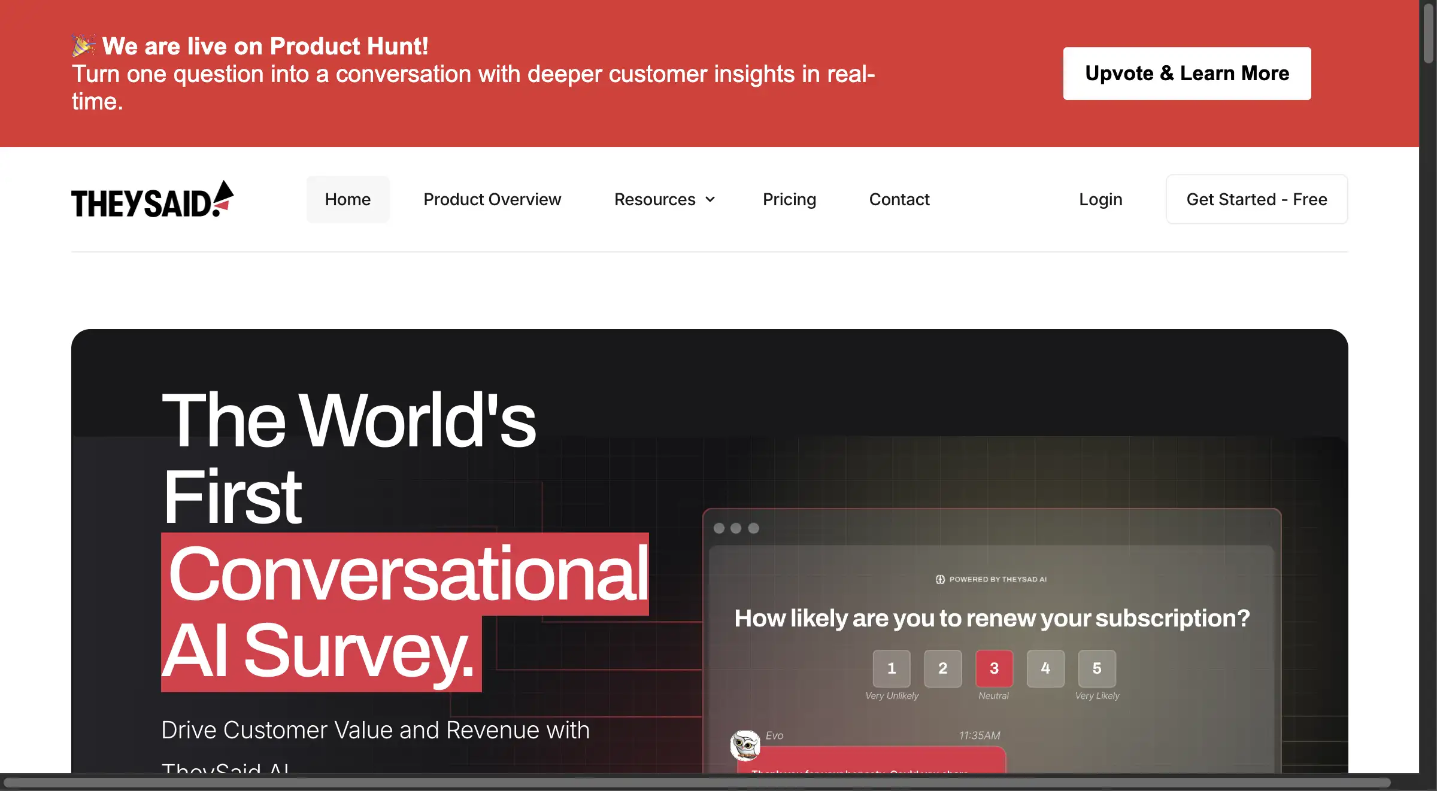Click rating button number 5 Very Likely

1097,668
